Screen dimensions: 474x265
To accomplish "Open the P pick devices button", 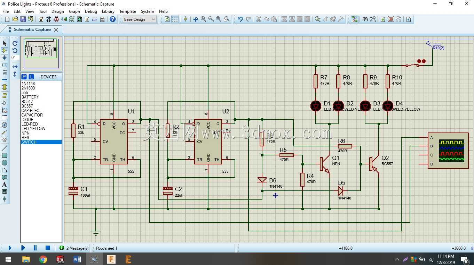I will coord(24,77).
